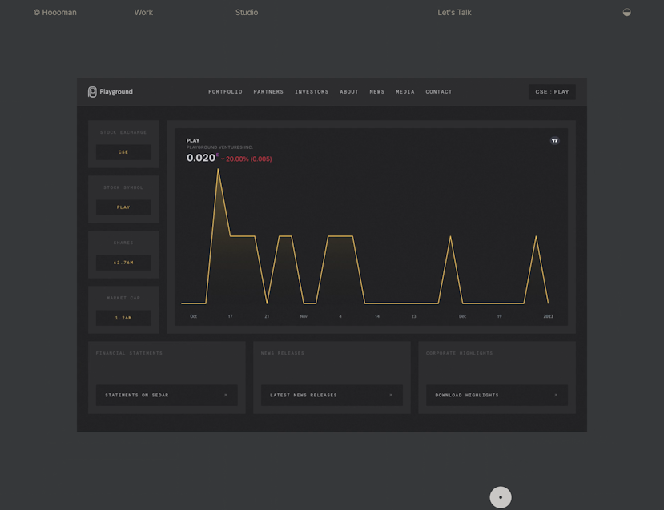Click arrow icon on Latest News Releases
The height and width of the screenshot is (510, 664).
390,396
